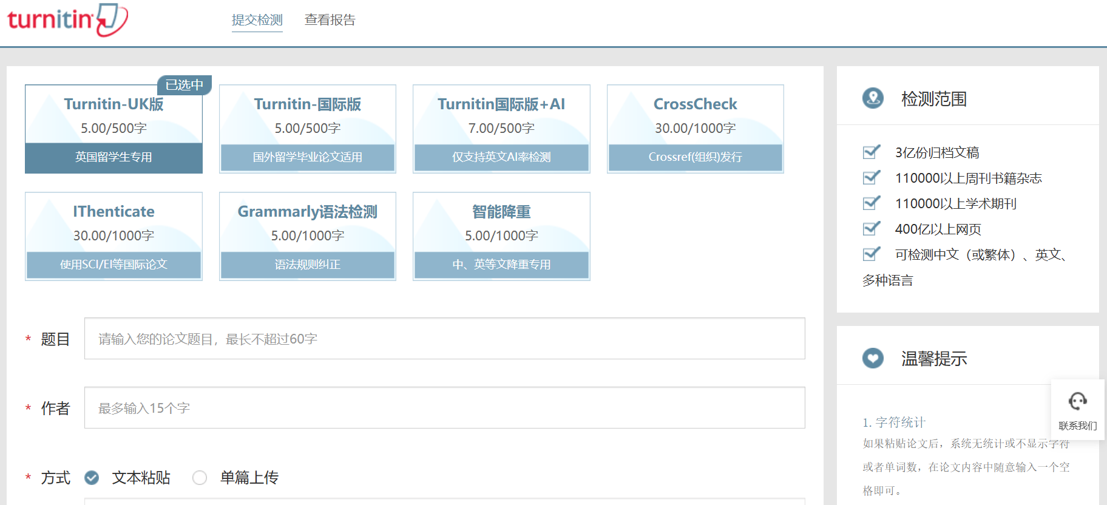Click the 温馨提示 heading

tap(934, 359)
